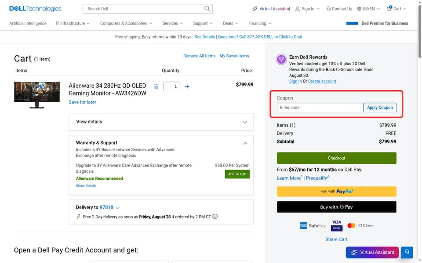Screen dimensions: 422x263
Task: Click the Alienware 34 monitor product title
Action: click(x=107, y=89)
